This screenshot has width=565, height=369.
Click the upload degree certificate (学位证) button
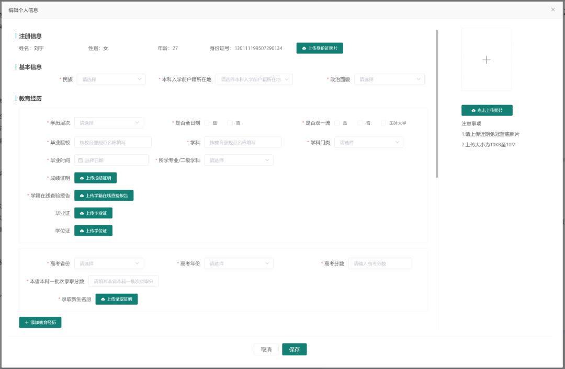(x=93, y=230)
